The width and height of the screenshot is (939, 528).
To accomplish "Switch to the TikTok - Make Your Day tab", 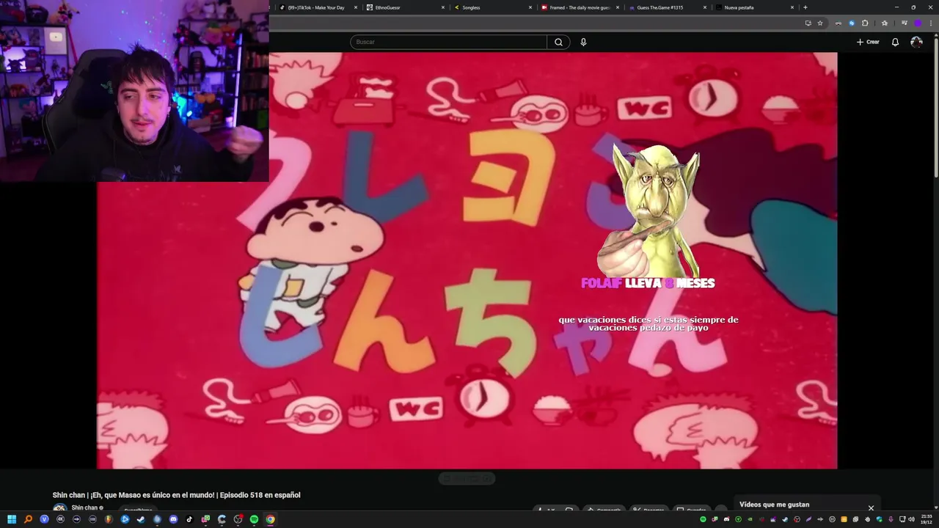I will click(x=315, y=7).
